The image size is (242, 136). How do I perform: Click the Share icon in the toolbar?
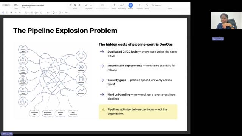147,5
